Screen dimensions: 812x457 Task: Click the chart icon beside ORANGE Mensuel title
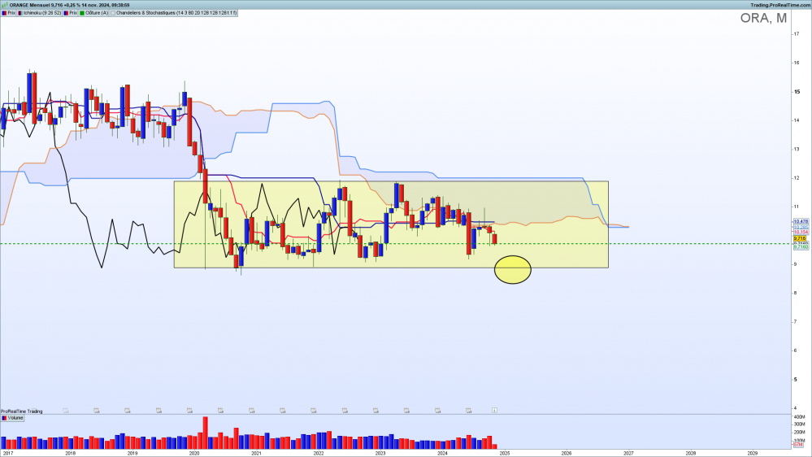[x=4, y=4]
